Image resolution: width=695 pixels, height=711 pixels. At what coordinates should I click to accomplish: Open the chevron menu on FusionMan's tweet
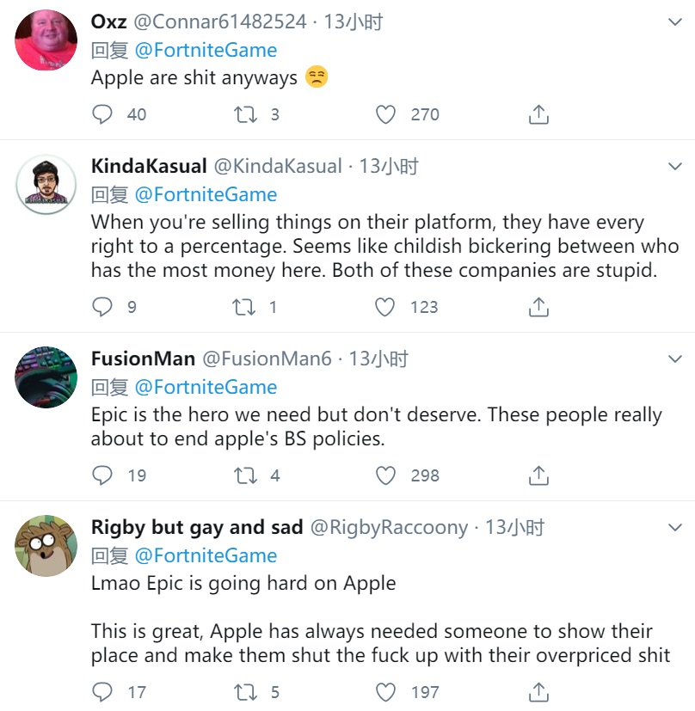click(x=675, y=359)
